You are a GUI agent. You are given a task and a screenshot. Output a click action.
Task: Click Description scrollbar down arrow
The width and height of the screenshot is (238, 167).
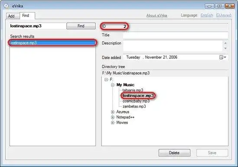pos(225,48)
